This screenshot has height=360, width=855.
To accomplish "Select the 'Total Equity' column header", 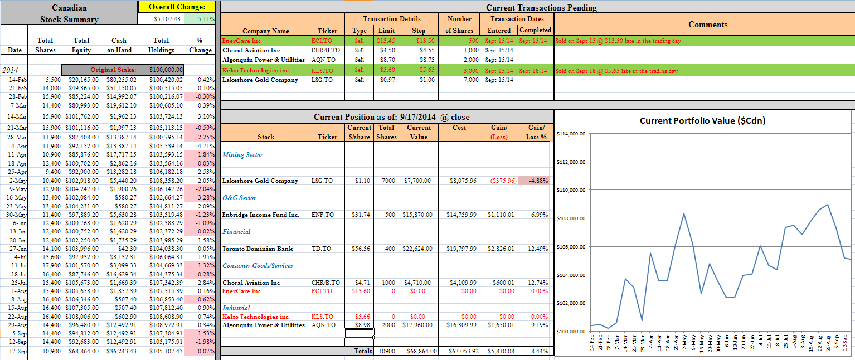I will (81, 45).
